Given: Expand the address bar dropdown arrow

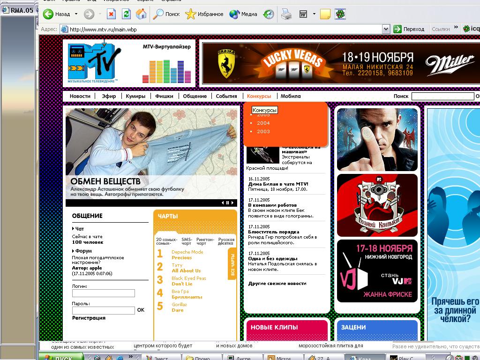Looking at the screenshot, I should tap(386, 30).
